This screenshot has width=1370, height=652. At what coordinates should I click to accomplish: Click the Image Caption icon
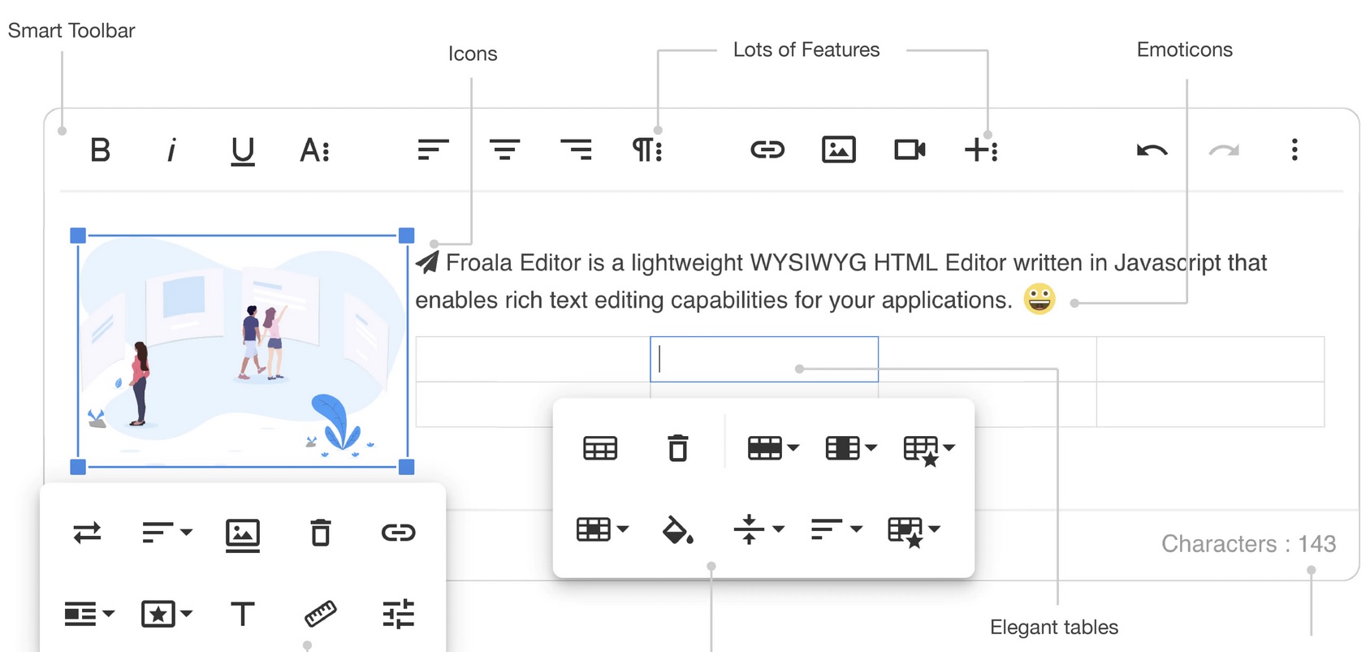[x=242, y=534]
